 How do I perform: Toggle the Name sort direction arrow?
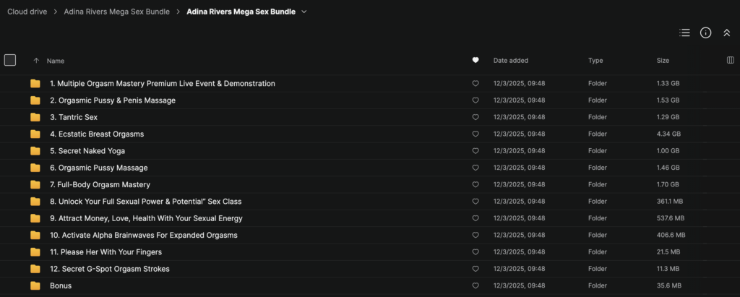pyautogui.click(x=36, y=61)
